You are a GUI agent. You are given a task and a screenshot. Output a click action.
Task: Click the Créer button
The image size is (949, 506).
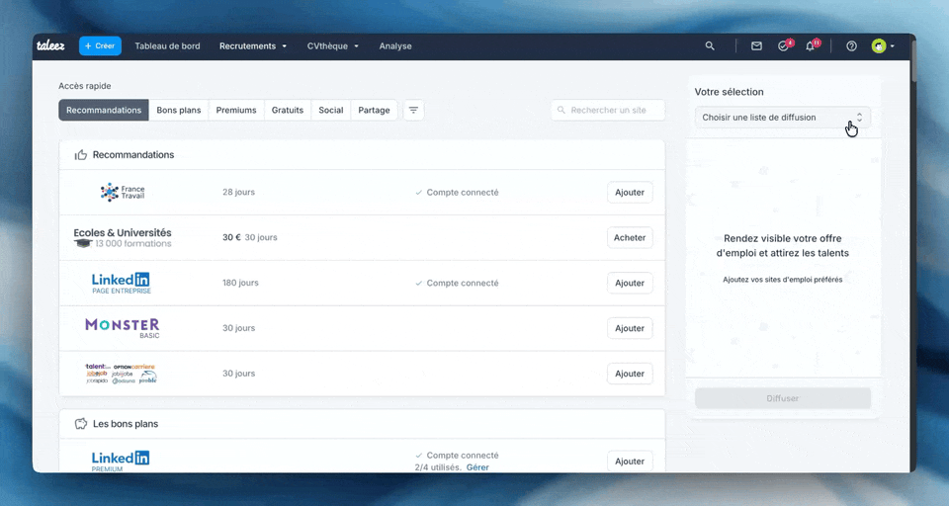pos(100,46)
